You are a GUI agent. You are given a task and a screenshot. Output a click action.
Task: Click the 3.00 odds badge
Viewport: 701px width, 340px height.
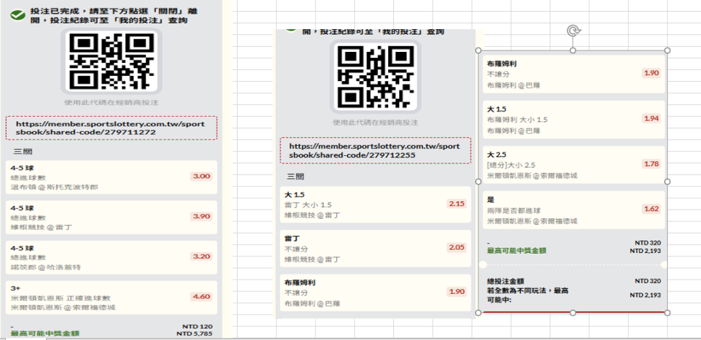coord(201,176)
